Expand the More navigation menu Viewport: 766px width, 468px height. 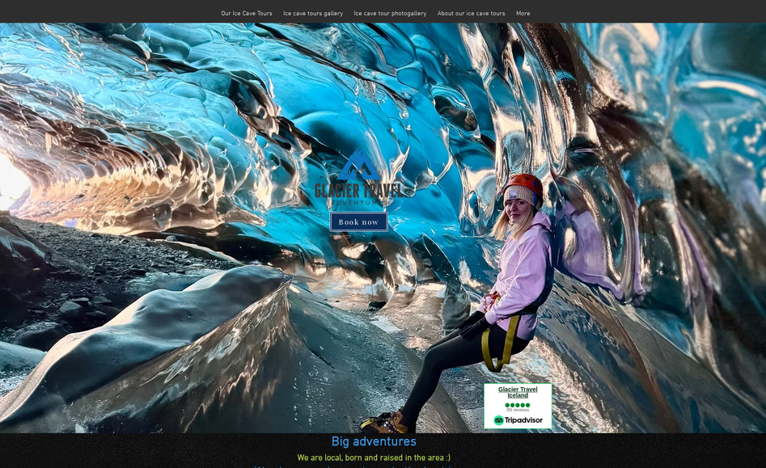click(523, 14)
